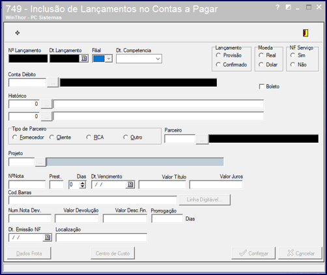
Task: Click the move cross icon in toolbar
Action: (18, 33)
